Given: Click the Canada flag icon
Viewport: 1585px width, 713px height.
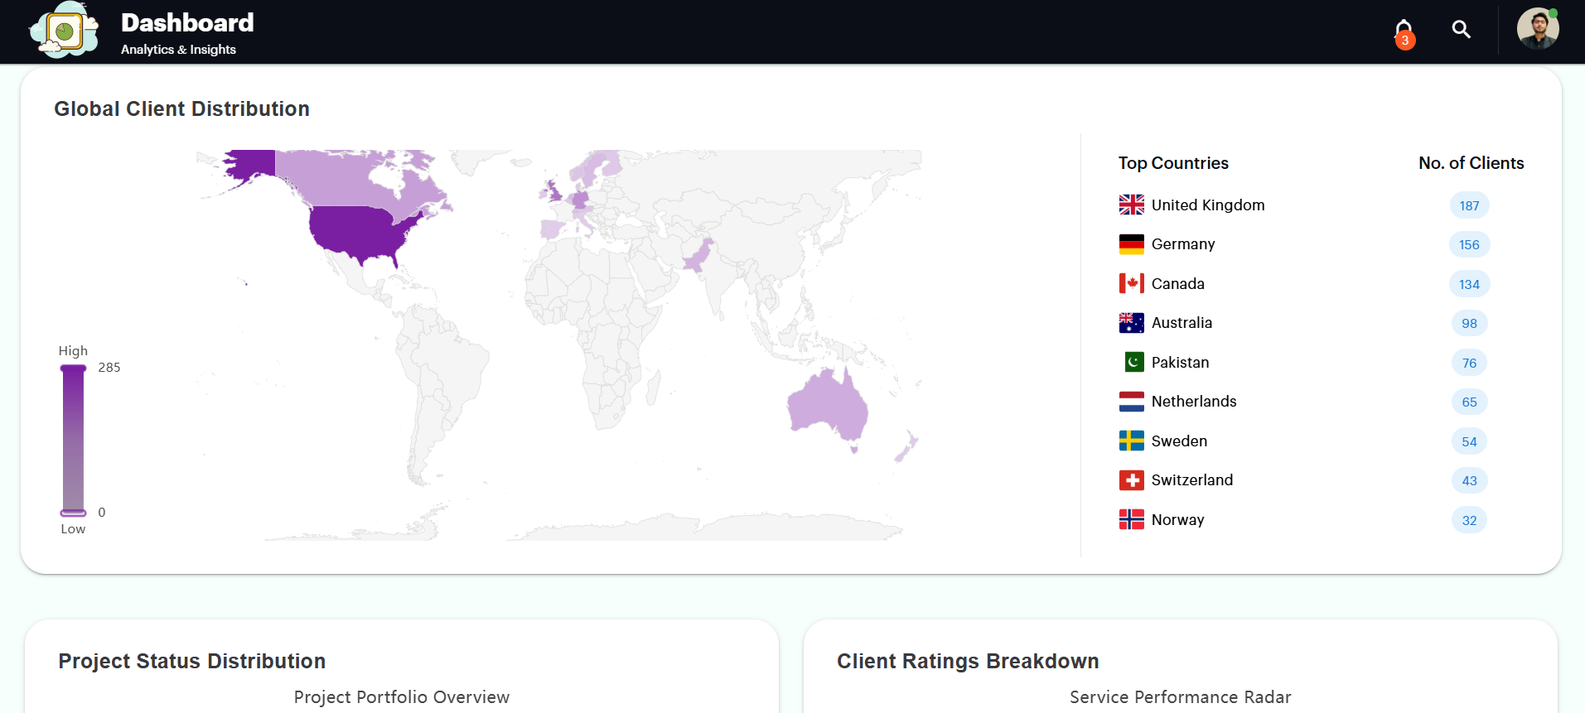Looking at the screenshot, I should point(1131,283).
